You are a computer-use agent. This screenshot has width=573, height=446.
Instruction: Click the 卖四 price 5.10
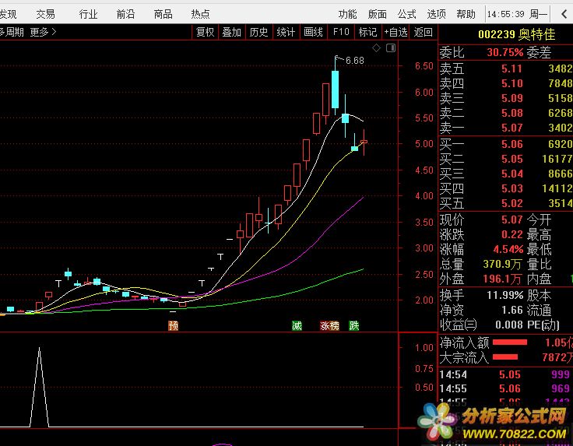click(512, 83)
